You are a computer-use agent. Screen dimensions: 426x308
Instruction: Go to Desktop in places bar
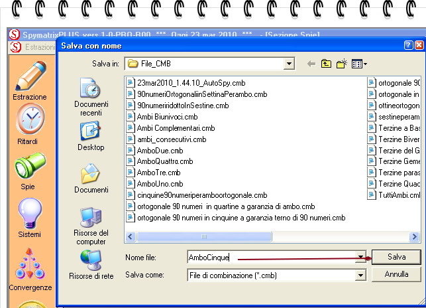(x=91, y=136)
